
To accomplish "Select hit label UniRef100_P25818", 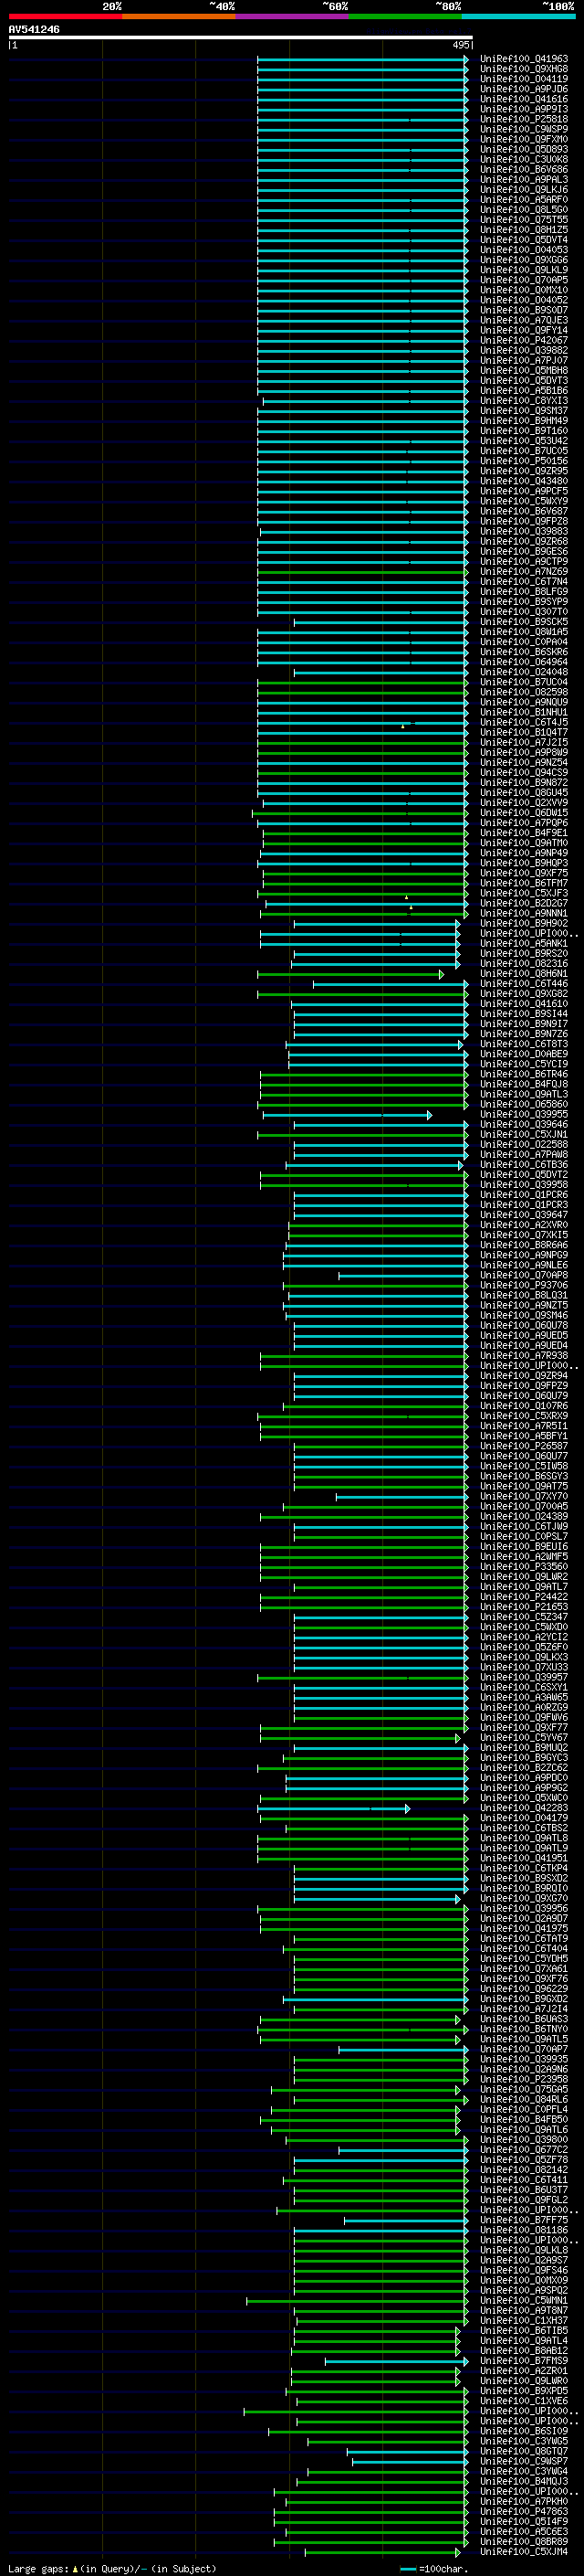I will tap(524, 119).
